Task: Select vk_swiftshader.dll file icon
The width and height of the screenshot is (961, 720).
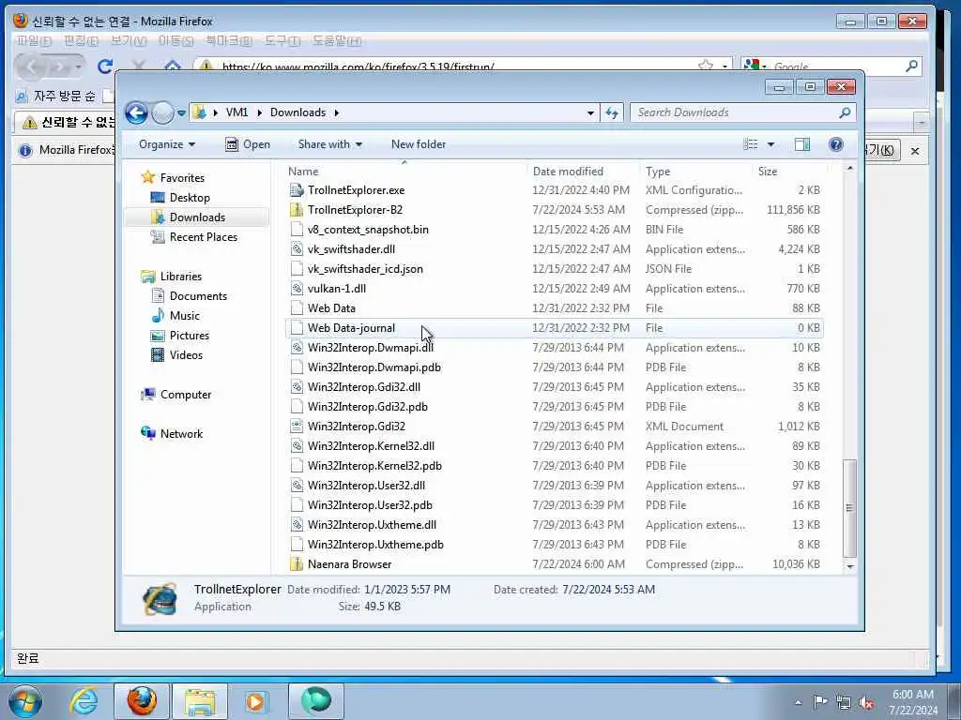Action: click(x=297, y=249)
